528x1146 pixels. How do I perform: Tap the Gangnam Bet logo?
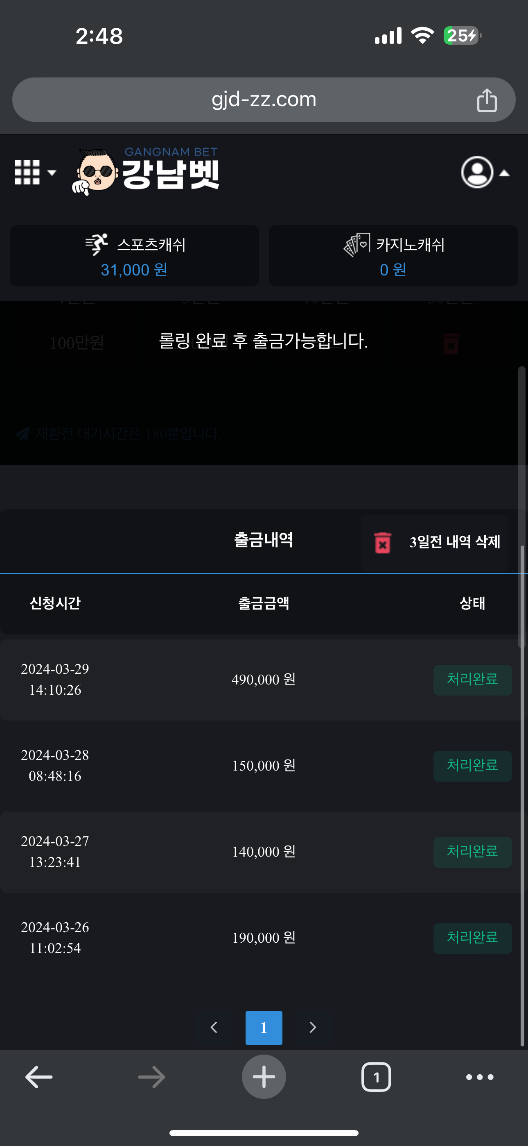[147, 172]
